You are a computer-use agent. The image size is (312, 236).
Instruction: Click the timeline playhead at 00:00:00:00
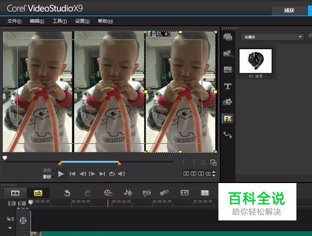tap(31, 202)
